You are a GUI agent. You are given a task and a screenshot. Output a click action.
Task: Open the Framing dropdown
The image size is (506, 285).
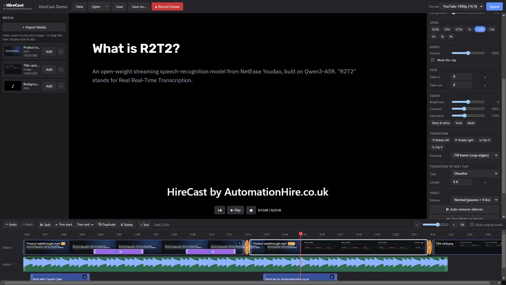475,155
